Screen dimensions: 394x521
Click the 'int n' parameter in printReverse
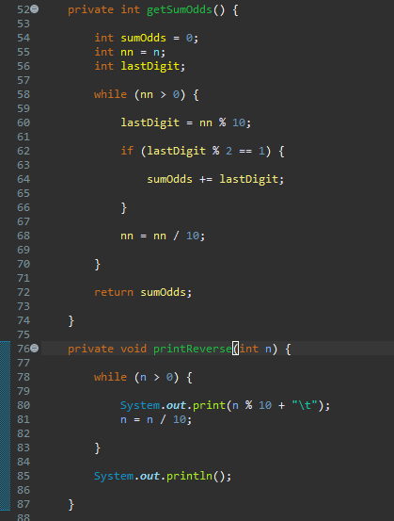point(256,349)
